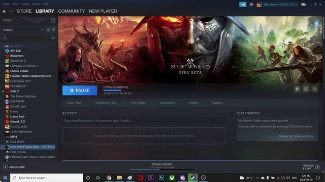Show hidden system tray icons
Viewport: 325px width, 182px height.
click(x=257, y=177)
